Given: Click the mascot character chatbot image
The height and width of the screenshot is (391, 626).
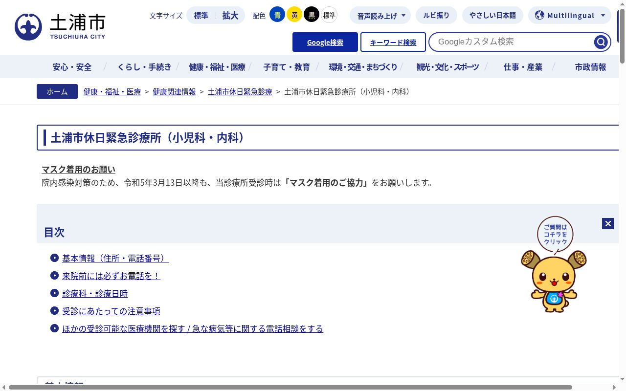Looking at the screenshot, I should (x=554, y=281).
